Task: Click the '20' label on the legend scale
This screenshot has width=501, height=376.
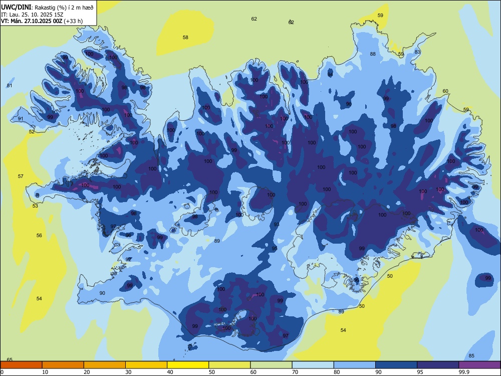Action: pyautogui.click(x=87, y=372)
